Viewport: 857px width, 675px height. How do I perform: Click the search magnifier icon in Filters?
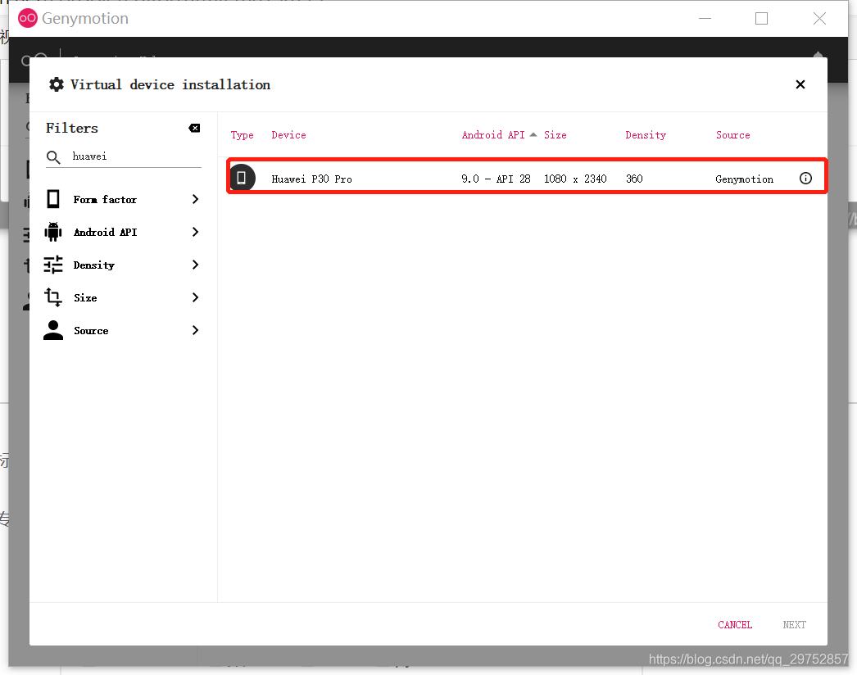(x=53, y=157)
